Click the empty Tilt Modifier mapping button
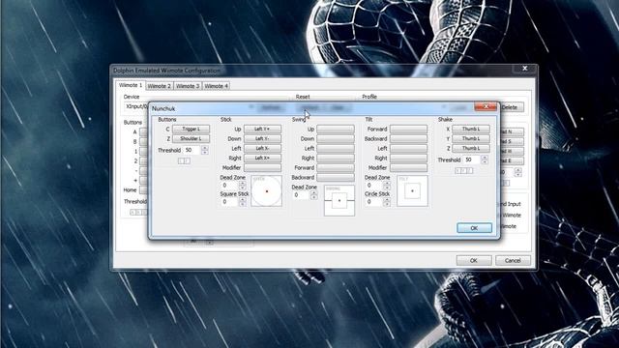This screenshot has height=348, width=619. [x=408, y=167]
